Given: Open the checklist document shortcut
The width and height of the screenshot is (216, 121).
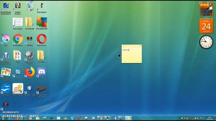Looking at the screenshot, I should point(18,23).
